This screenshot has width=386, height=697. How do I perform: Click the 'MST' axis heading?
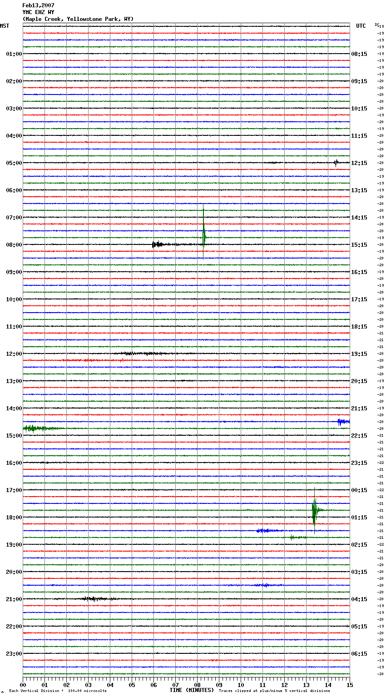5,26
